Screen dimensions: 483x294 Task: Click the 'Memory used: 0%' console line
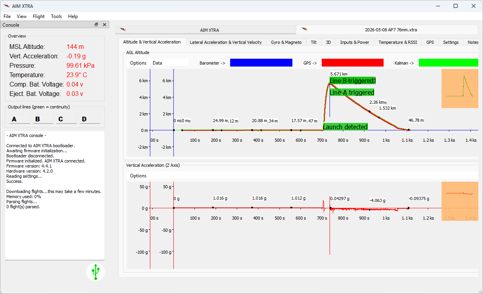pos(23,197)
